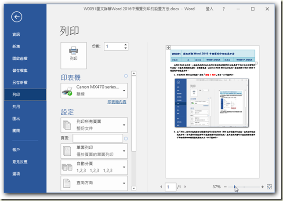Open 帳戶 in the sidebar
The image size is (283, 201).
point(16,150)
